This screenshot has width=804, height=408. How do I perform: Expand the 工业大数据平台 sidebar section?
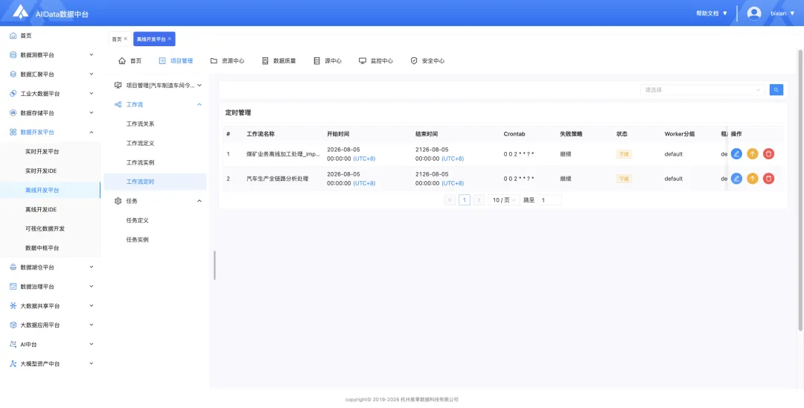tap(92, 93)
